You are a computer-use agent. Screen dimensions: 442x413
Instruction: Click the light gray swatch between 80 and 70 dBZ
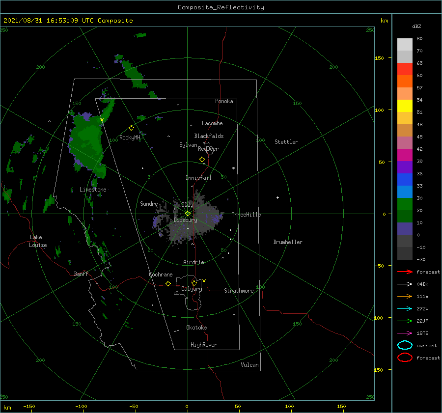[x=405, y=45]
